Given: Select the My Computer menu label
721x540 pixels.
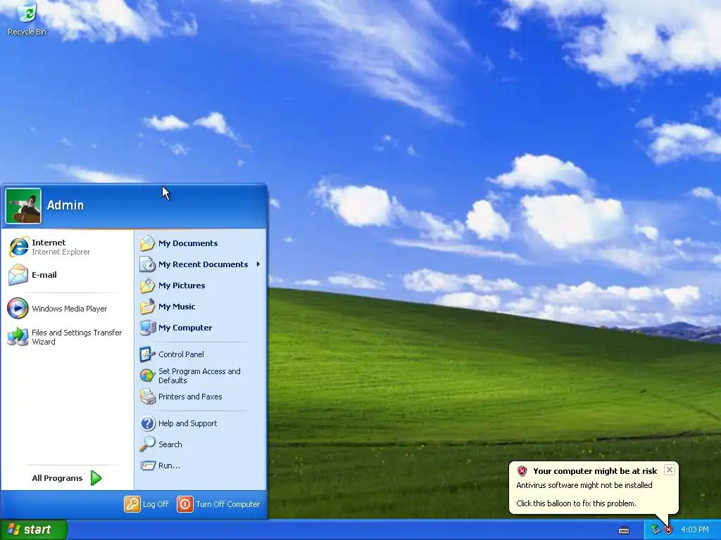Looking at the screenshot, I should [x=185, y=328].
